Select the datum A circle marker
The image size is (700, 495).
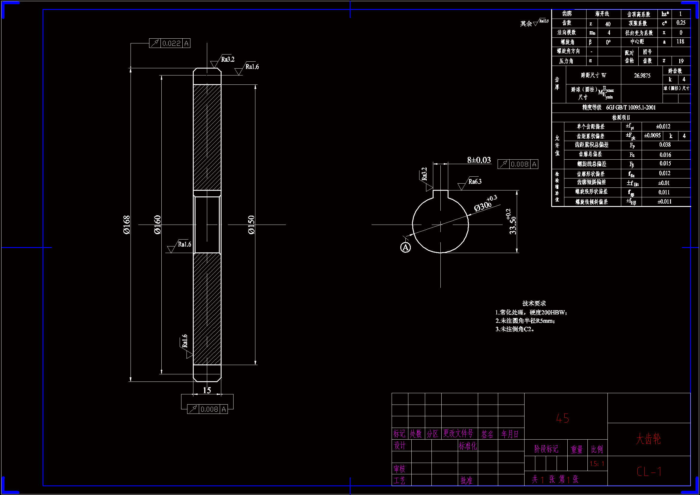point(405,247)
